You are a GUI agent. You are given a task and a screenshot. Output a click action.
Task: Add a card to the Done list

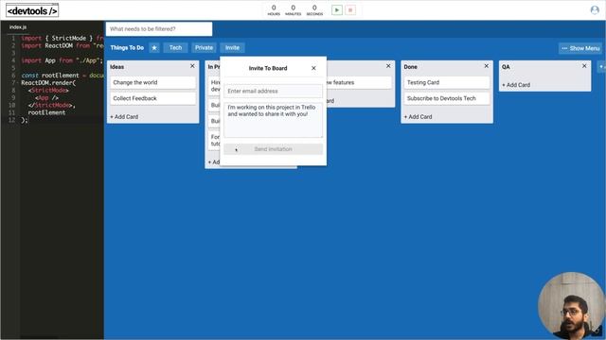418,117
